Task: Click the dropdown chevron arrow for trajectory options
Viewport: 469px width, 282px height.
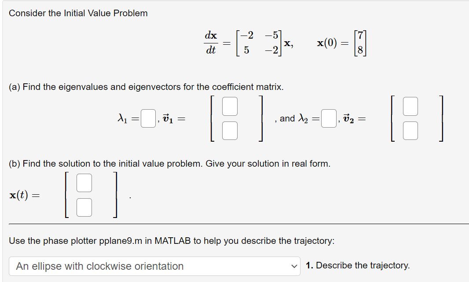Action: click(x=294, y=266)
